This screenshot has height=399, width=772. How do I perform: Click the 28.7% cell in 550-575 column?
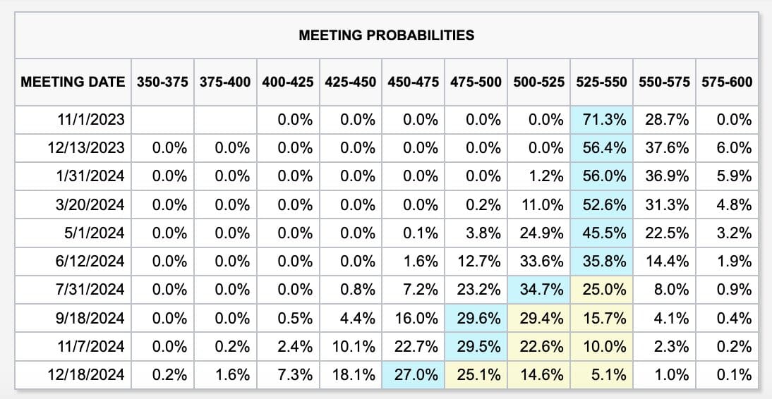(x=664, y=120)
